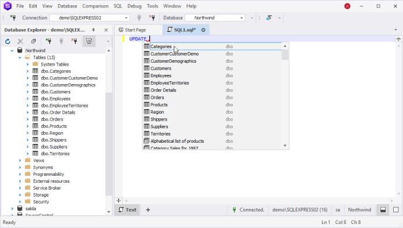Open the Database menu
This screenshot has width=403, height=228.
click(x=67, y=6)
